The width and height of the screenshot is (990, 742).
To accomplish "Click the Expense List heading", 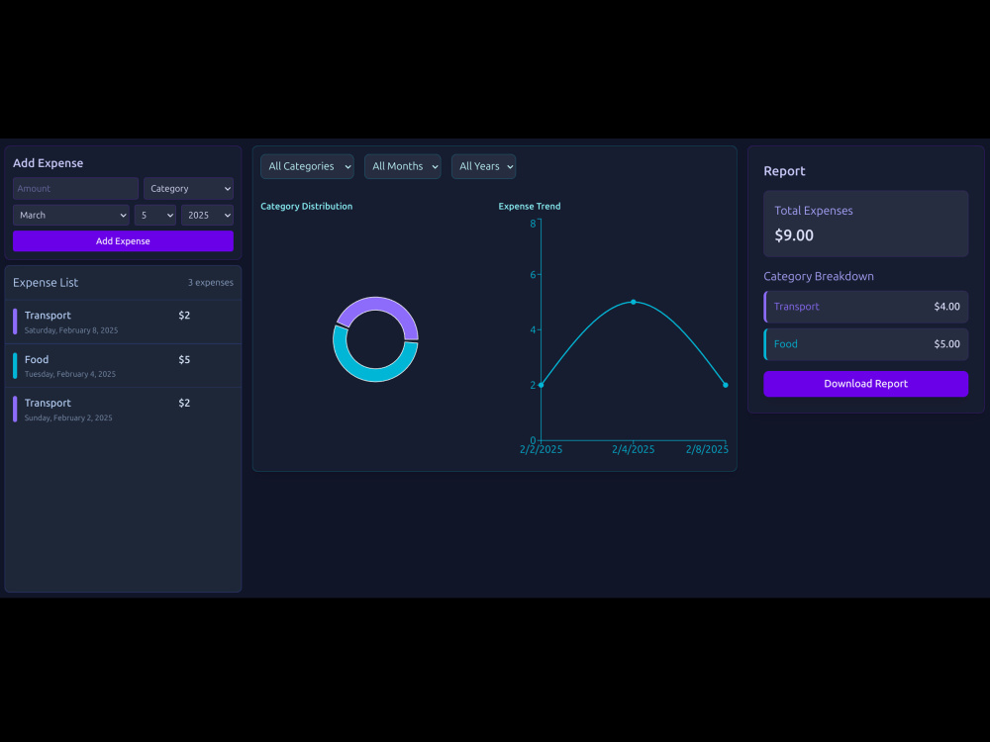I will (46, 283).
